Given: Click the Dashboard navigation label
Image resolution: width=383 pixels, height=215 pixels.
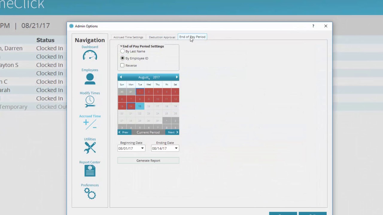Looking at the screenshot, I should point(90,47).
